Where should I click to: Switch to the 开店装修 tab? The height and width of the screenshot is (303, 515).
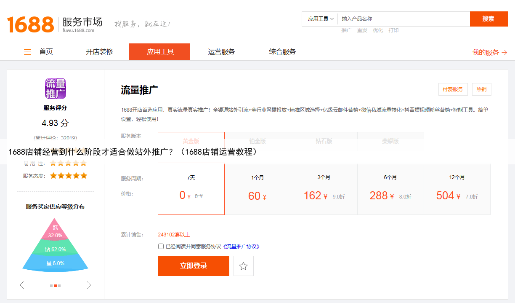(99, 52)
